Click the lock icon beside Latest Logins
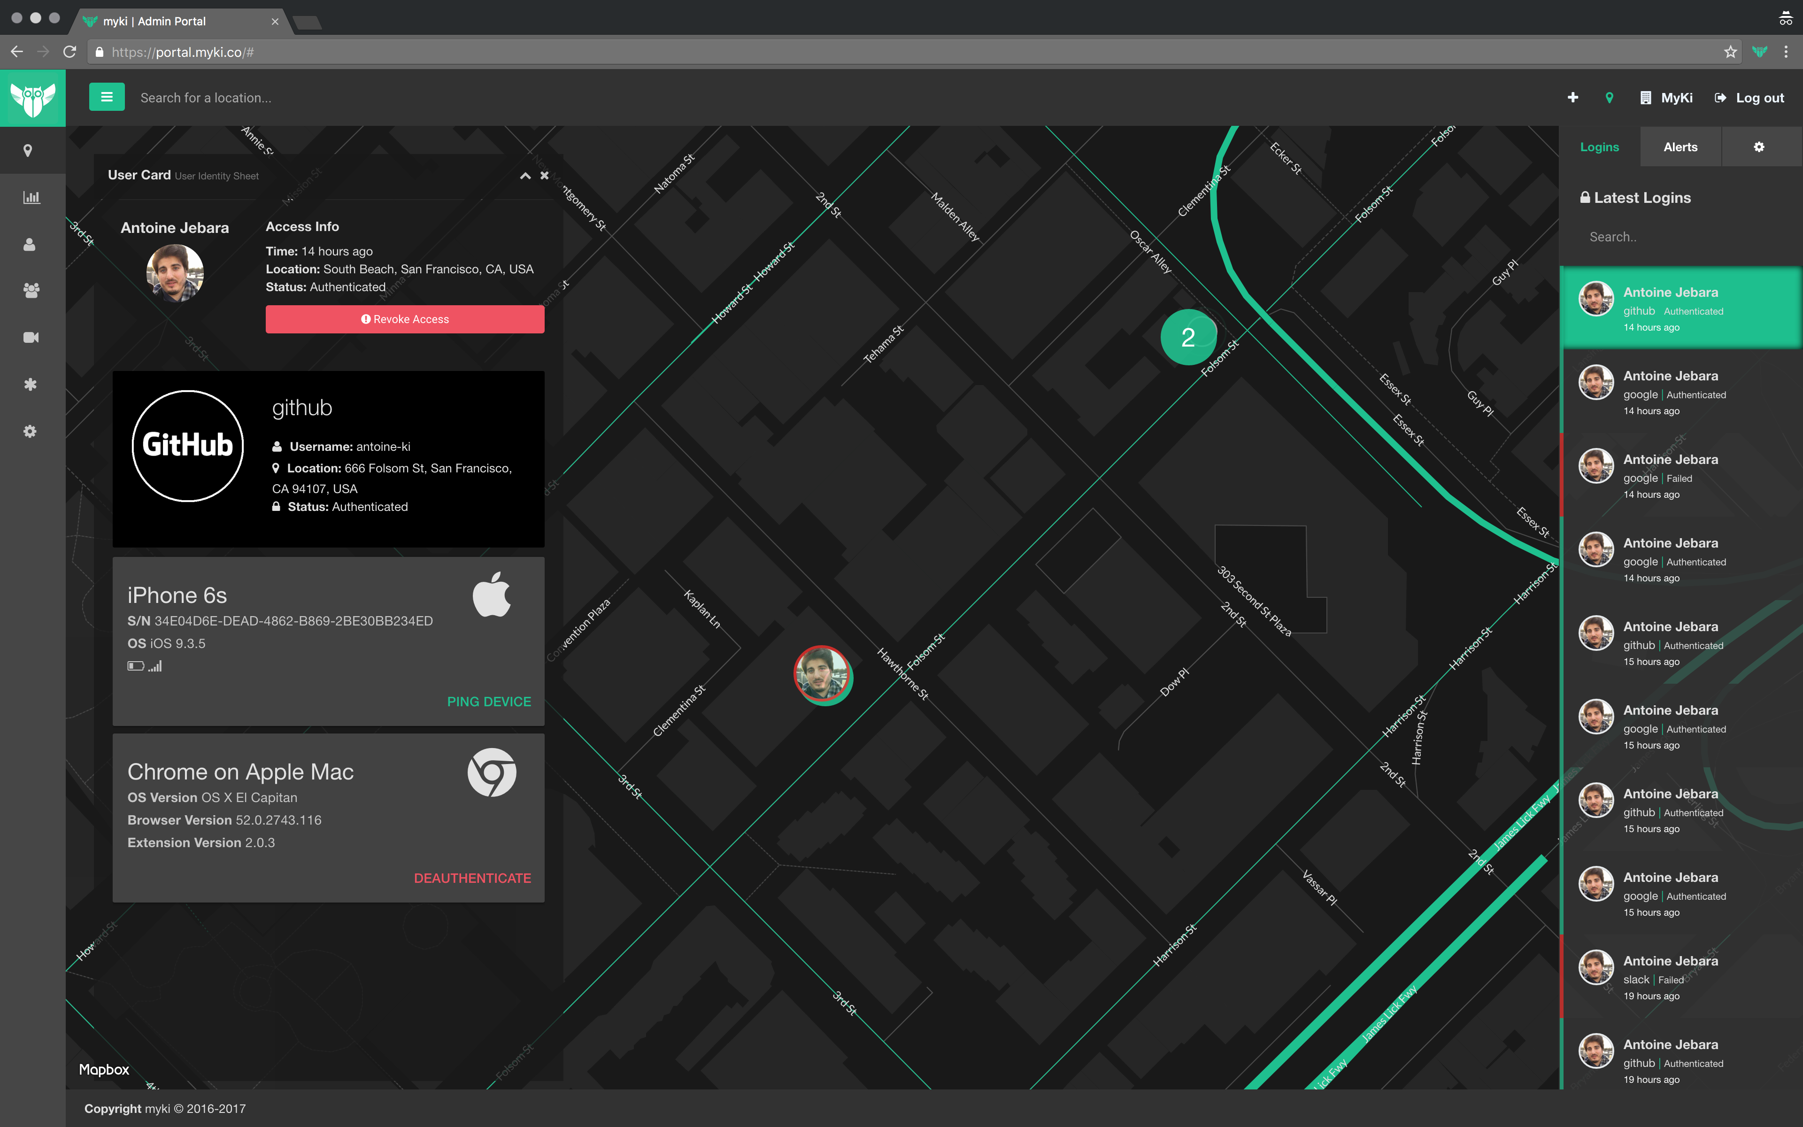This screenshot has width=1803, height=1127. (1585, 198)
